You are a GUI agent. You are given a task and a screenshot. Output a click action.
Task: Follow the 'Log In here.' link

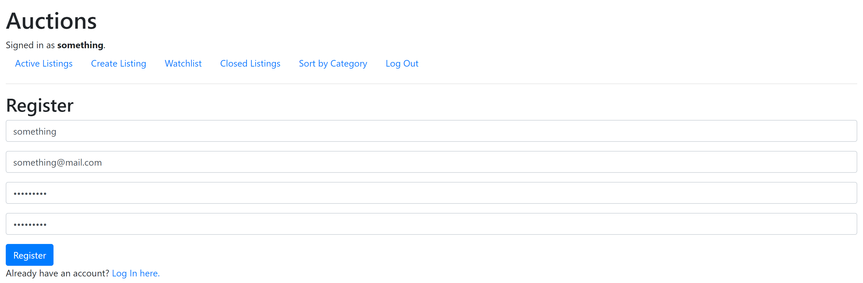[136, 273]
